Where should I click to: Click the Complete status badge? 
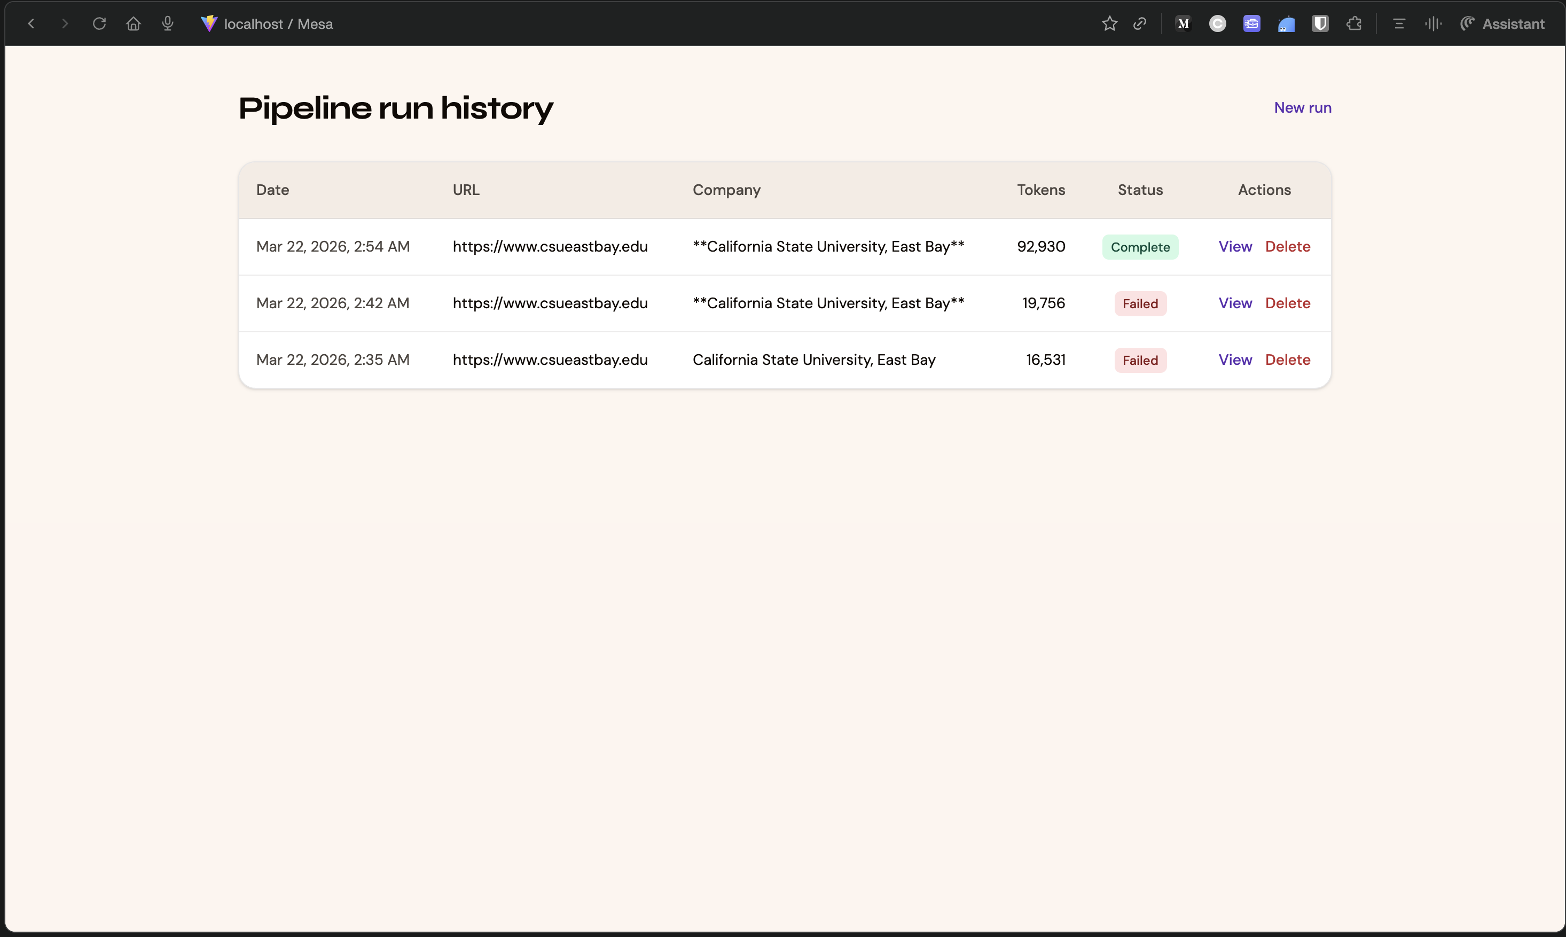[x=1140, y=247]
